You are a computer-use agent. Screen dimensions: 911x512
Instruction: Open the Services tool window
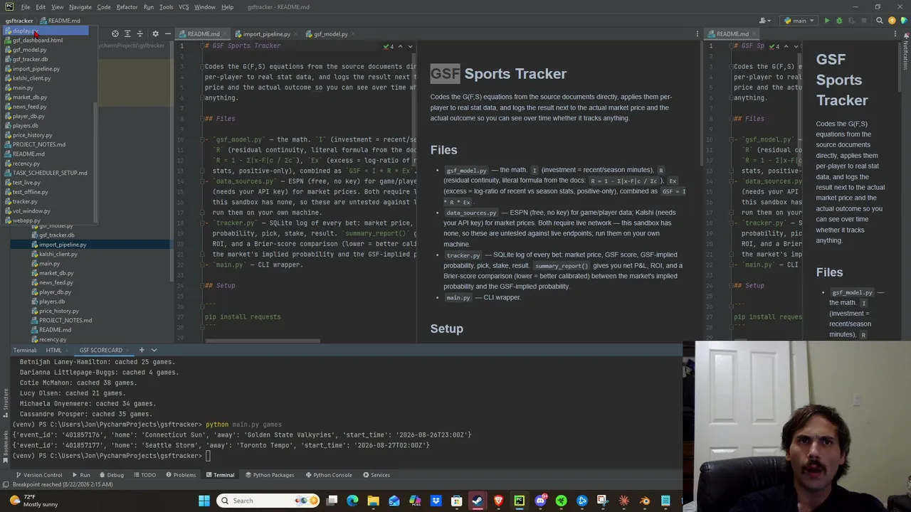376,475
